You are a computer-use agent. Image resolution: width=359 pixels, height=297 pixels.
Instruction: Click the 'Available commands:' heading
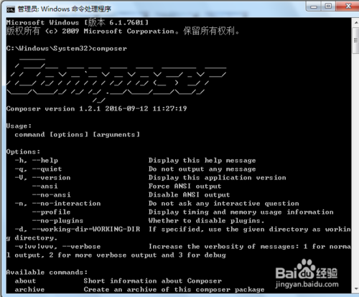(x=47, y=273)
